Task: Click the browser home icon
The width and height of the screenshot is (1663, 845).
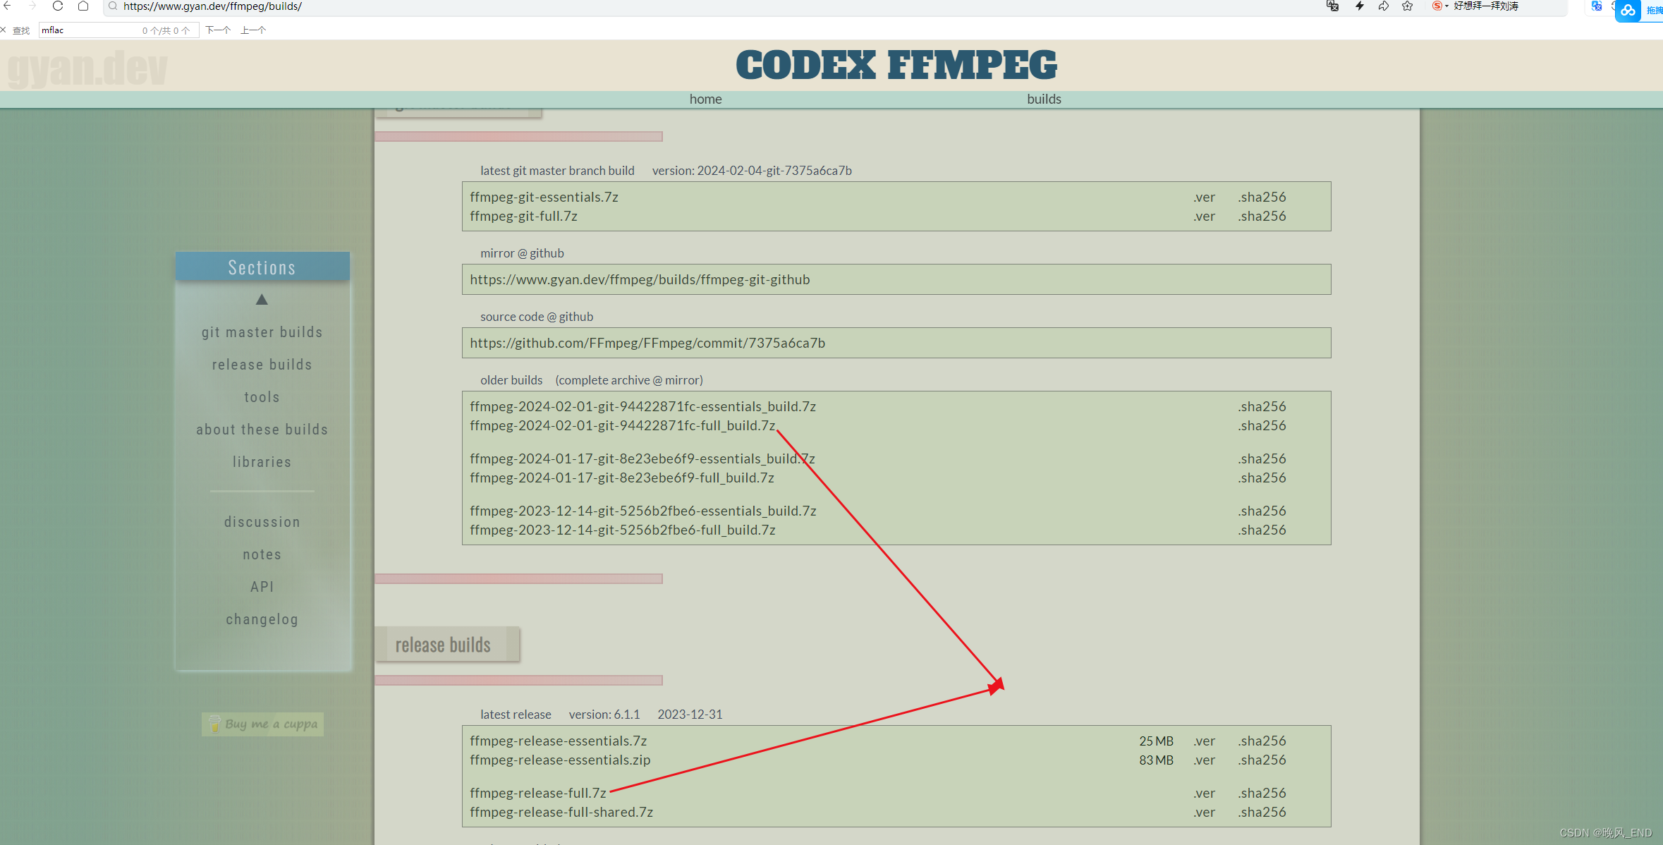Action: coord(83,6)
